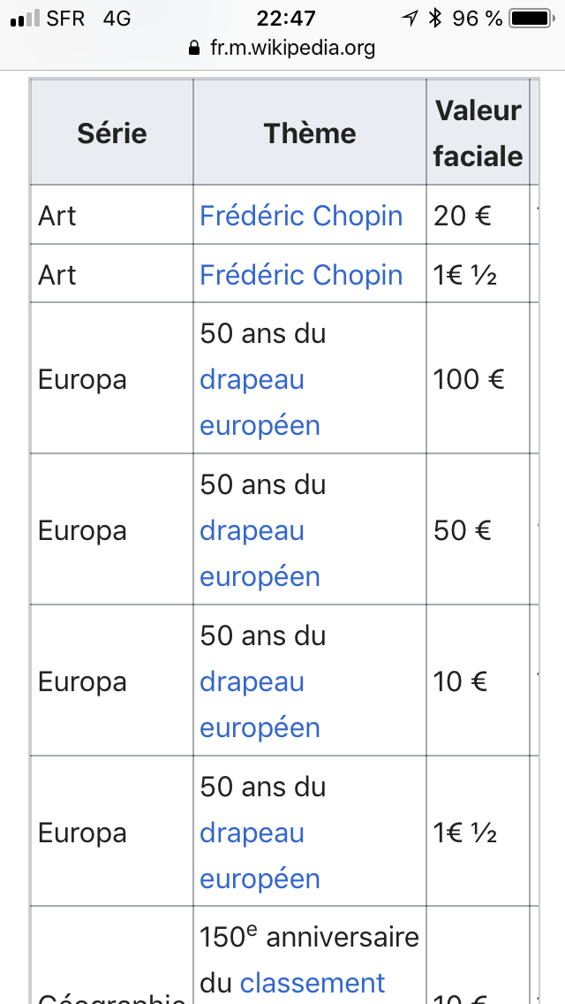Image resolution: width=565 pixels, height=1004 pixels.
Task: Tap the cellular signal bars icon
Action: pyautogui.click(x=25, y=19)
